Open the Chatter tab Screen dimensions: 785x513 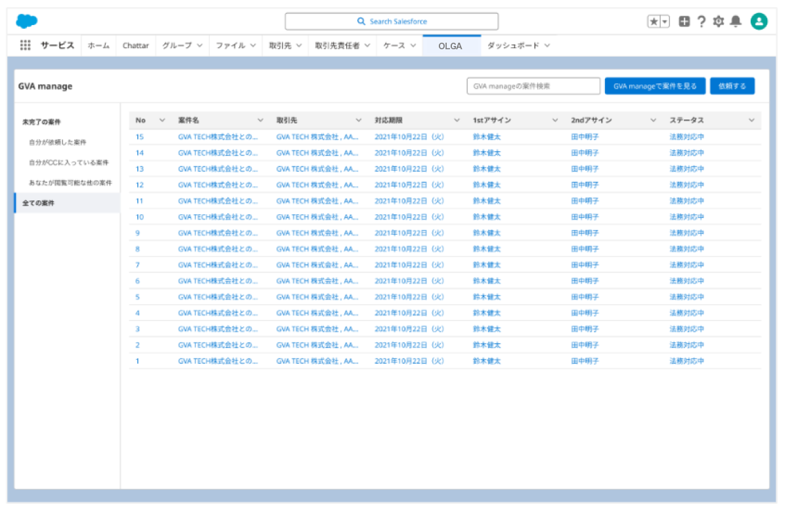[136, 45]
